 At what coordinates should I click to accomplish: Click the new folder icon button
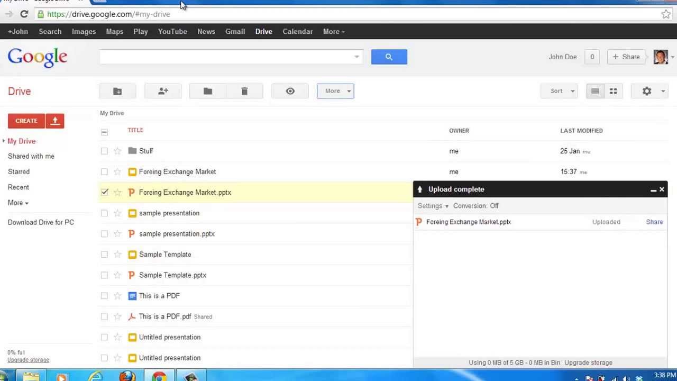tap(117, 91)
